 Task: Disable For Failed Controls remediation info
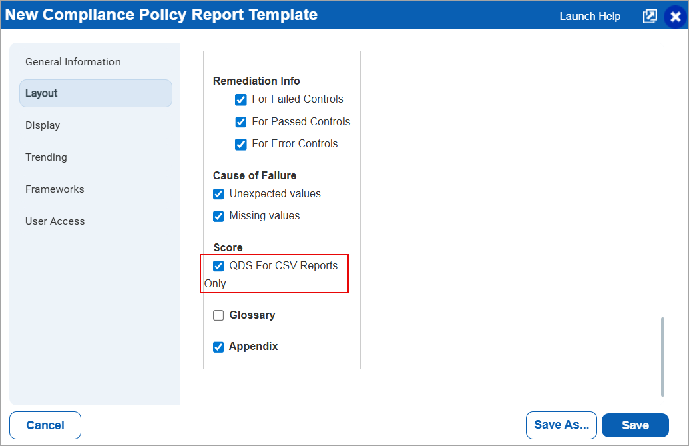pos(241,99)
